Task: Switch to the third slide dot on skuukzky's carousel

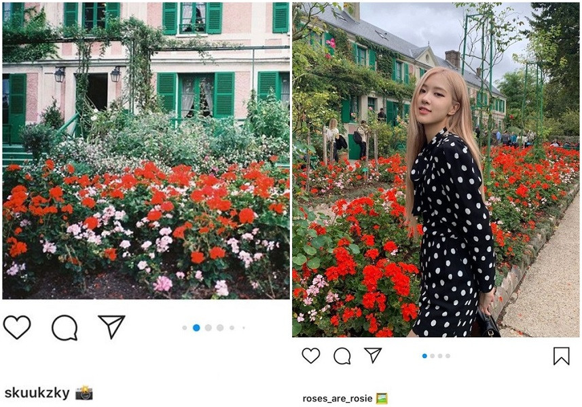Action: click(x=208, y=328)
